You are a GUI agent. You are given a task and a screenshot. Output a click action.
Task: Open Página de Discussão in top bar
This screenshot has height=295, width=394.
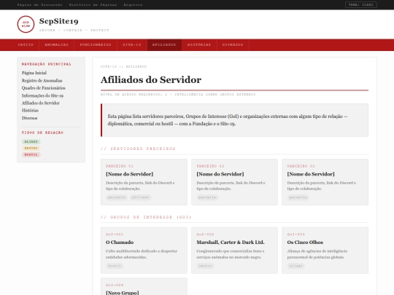pyautogui.click(x=39, y=5)
